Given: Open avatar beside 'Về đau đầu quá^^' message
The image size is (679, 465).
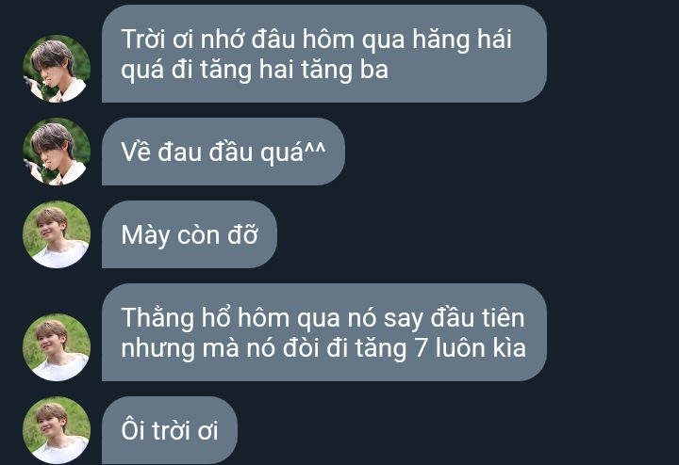Looking at the screenshot, I should (57, 152).
